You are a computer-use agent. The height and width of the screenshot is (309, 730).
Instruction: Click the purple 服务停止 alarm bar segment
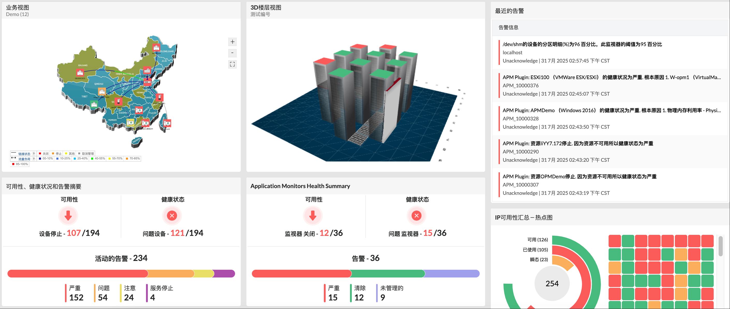tap(224, 274)
